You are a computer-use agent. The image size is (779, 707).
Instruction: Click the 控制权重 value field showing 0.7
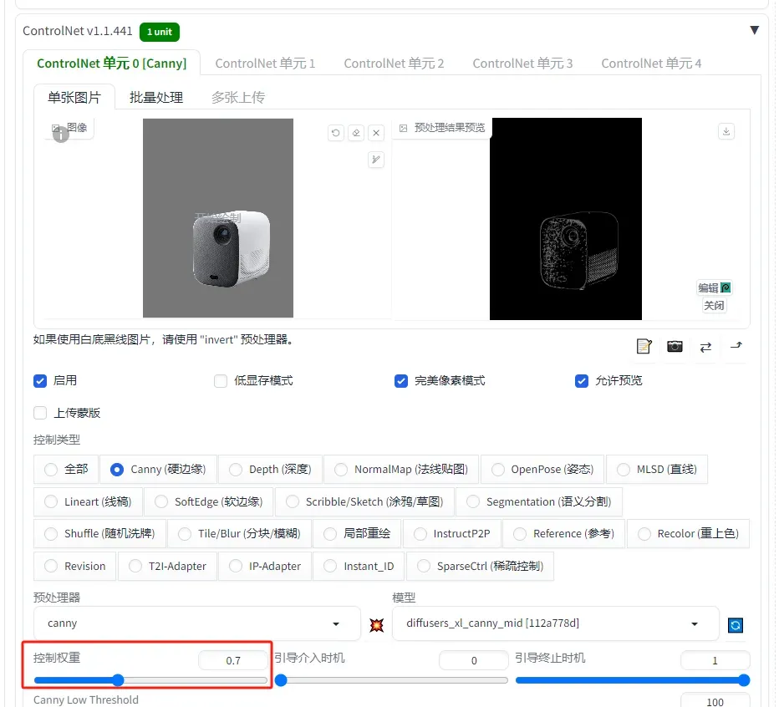[x=233, y=660]
